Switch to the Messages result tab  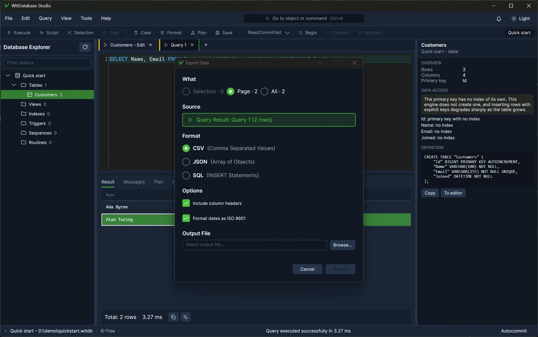click(134, 182)
